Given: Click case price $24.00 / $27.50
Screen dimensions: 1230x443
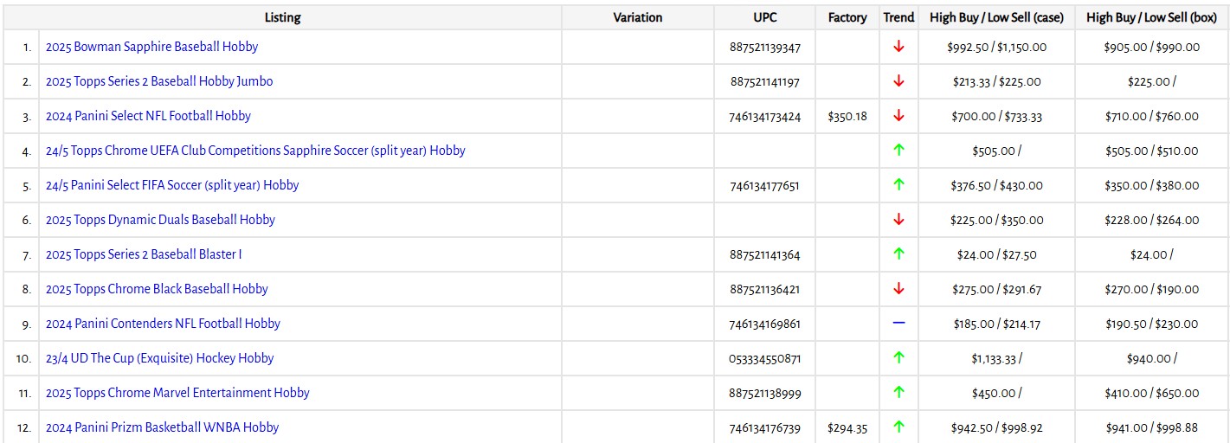Looking at the screenshot, I should [997, 255].
